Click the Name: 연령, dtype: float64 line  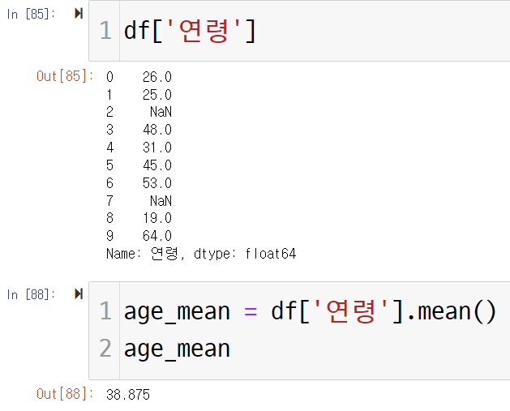[201, 254]
